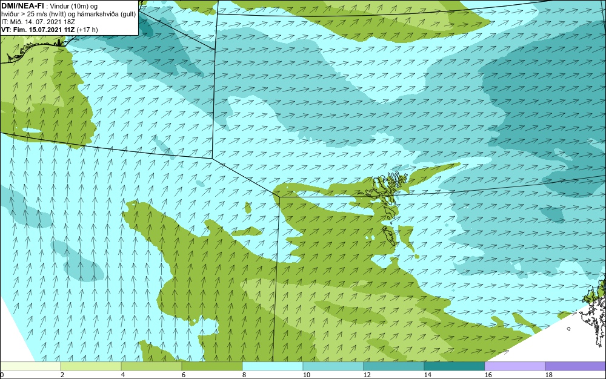Click the 4–6 m/s green legend swatch
606x379 pixels.
151,366
